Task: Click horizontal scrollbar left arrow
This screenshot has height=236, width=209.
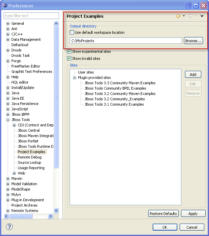Action: [6, 216]
